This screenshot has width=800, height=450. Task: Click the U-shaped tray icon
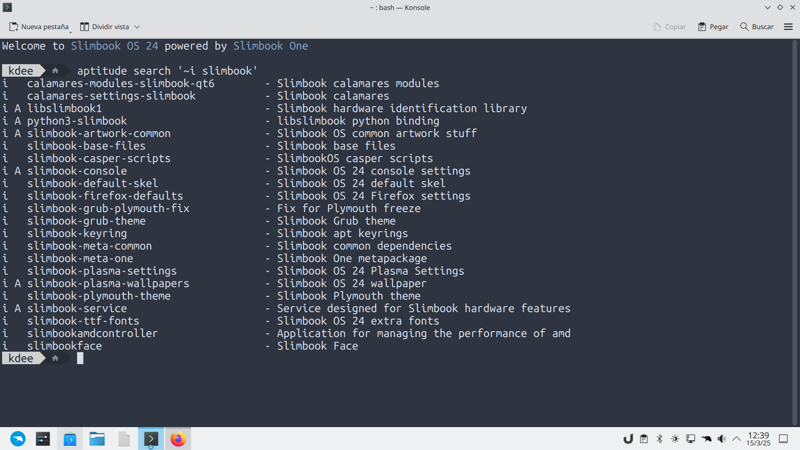628,439
